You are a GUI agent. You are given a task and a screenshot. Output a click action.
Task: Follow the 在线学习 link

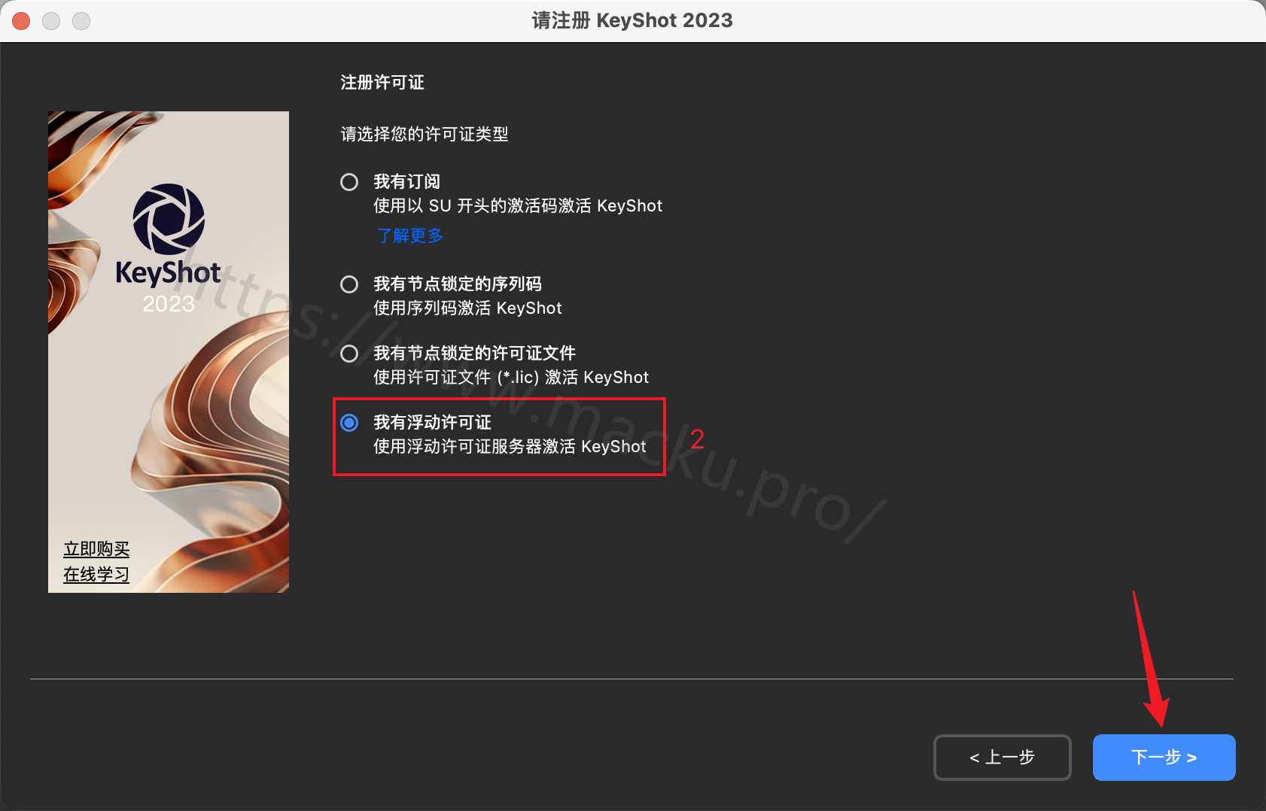click(x=96, y=575)
